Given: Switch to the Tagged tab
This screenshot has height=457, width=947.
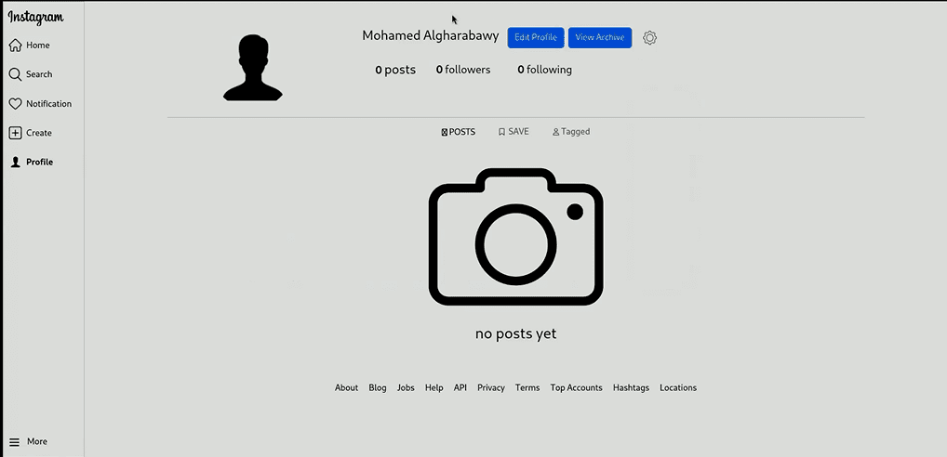Looking at the screenshot, I should [571, 131].
